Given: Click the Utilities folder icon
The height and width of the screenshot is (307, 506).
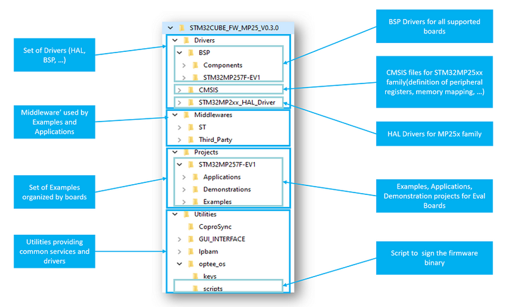Looking at the screenshot, I should [x=187, y=215].
